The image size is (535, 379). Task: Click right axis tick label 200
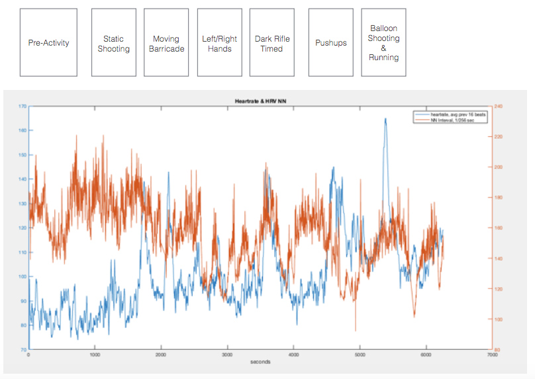499,167
